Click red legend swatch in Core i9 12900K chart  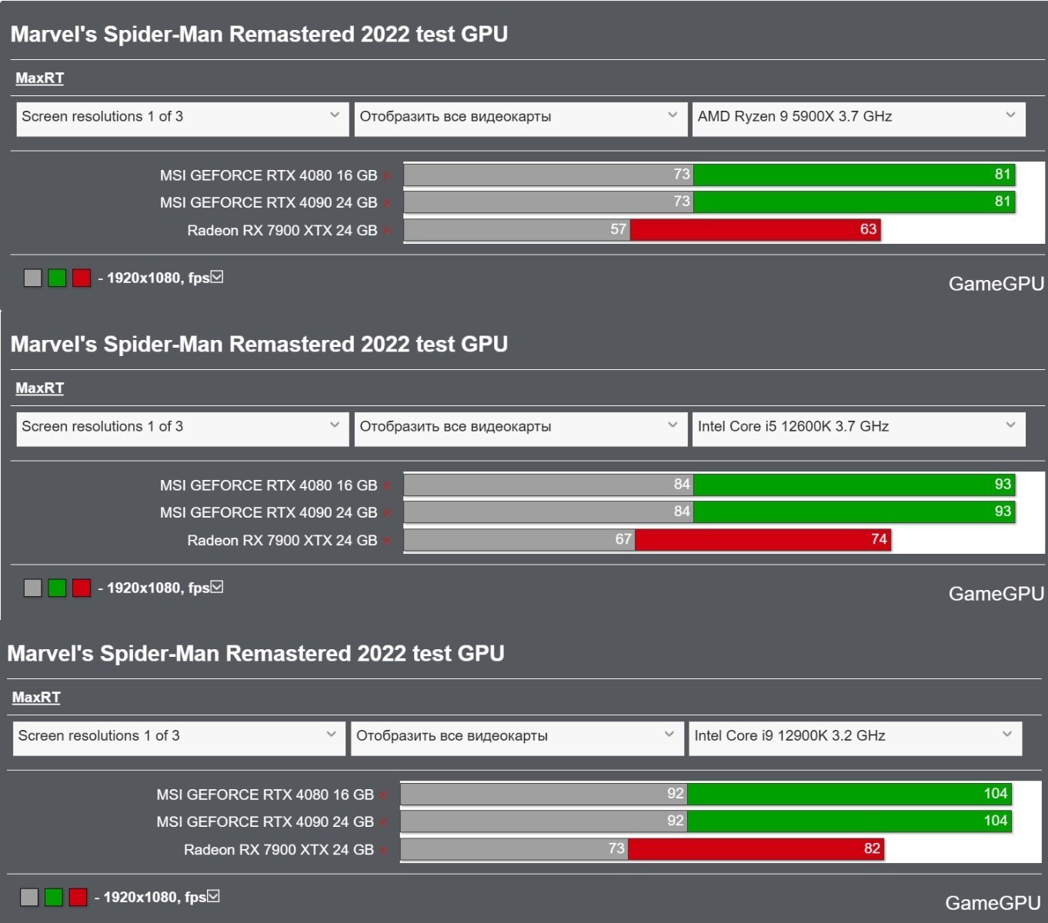[x=78, y=897]
